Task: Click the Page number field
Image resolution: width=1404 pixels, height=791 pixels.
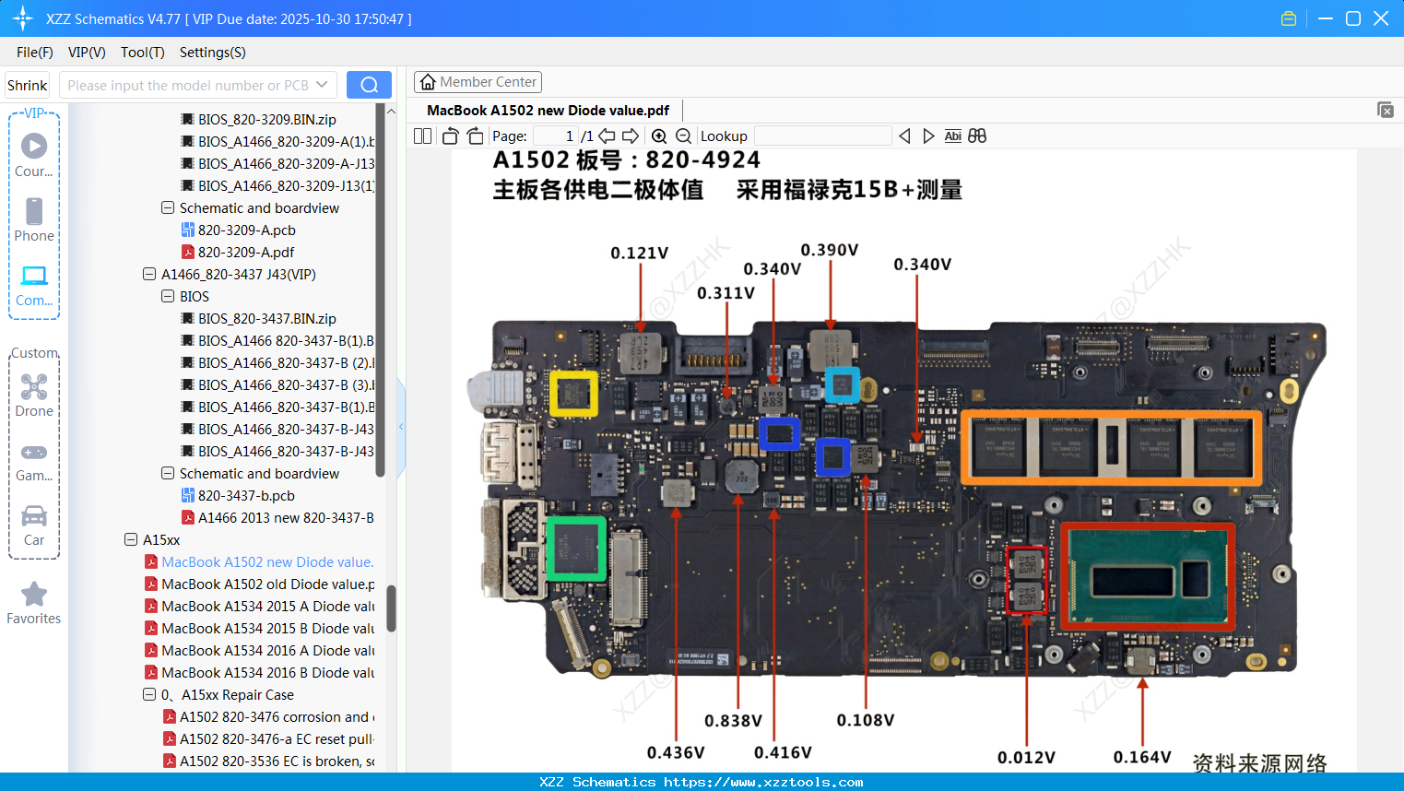Action: tap(554, 136)
